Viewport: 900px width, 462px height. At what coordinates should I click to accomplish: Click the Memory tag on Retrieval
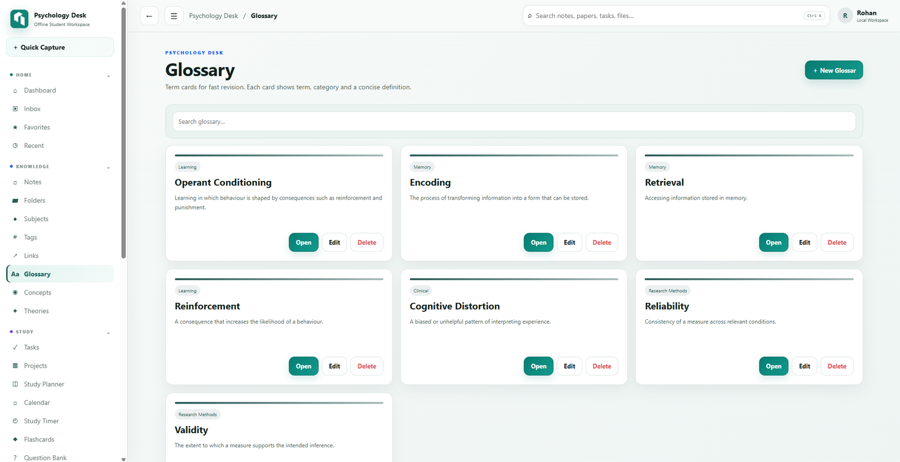tap(657, 167)
